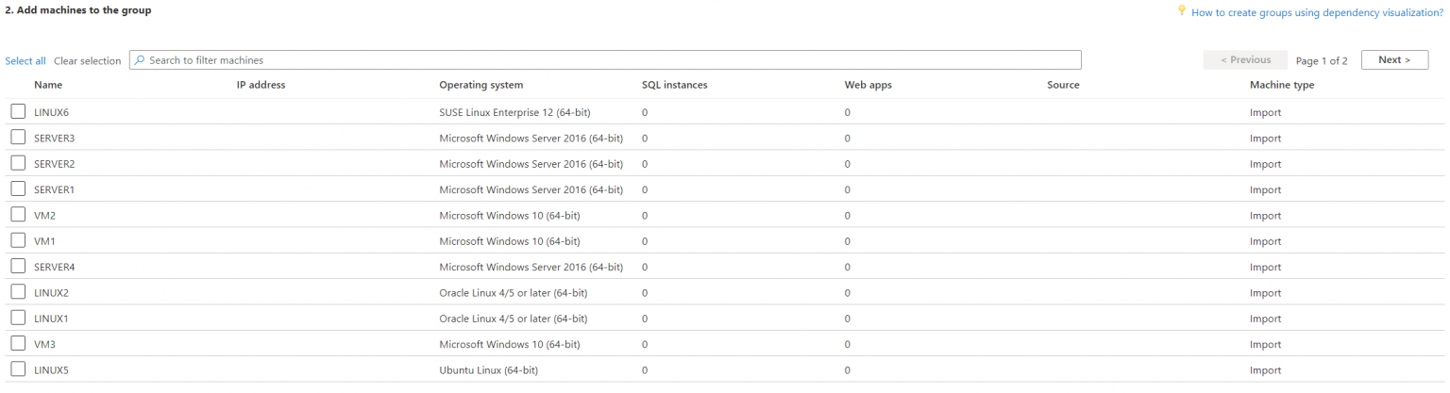Click the search magnifier icon
Viewport: 1450px width, 393px height.
[140, 60]
